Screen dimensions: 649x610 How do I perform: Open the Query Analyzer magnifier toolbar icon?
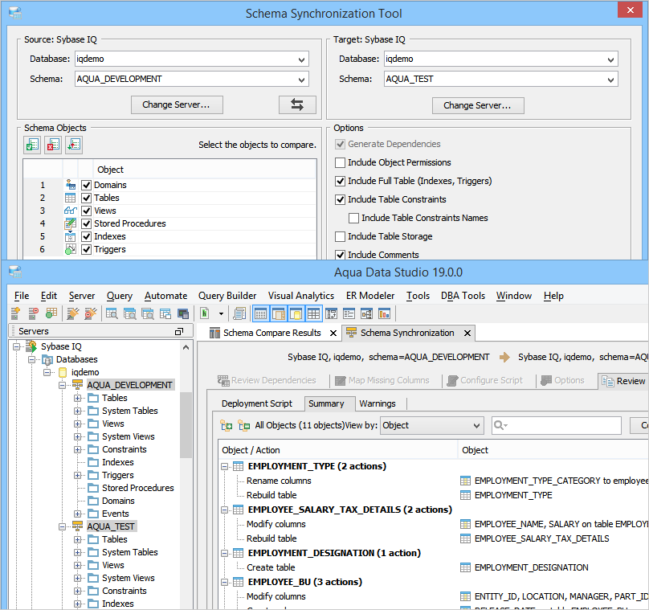112,313
